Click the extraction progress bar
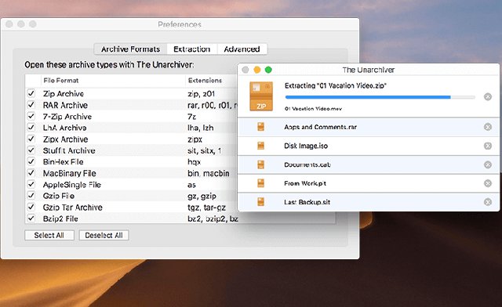Screen dimensions: 502x307 380,97
